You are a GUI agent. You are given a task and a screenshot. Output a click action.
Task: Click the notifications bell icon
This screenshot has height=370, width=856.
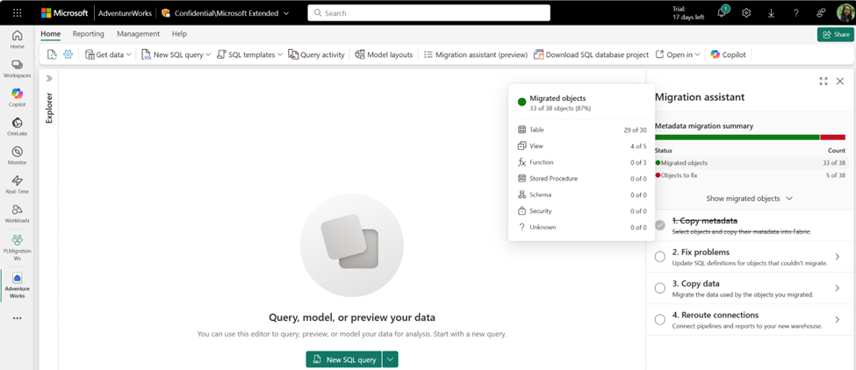coord(722,13)
